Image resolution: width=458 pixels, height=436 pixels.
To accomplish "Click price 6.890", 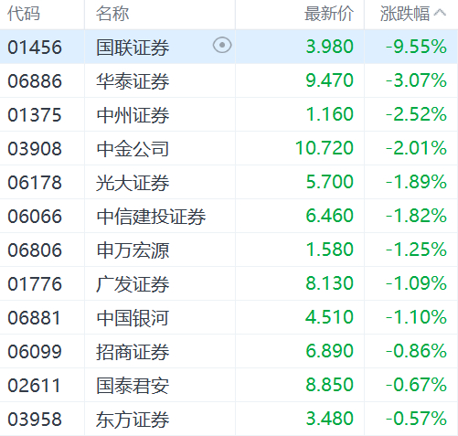I will point(330,351).
